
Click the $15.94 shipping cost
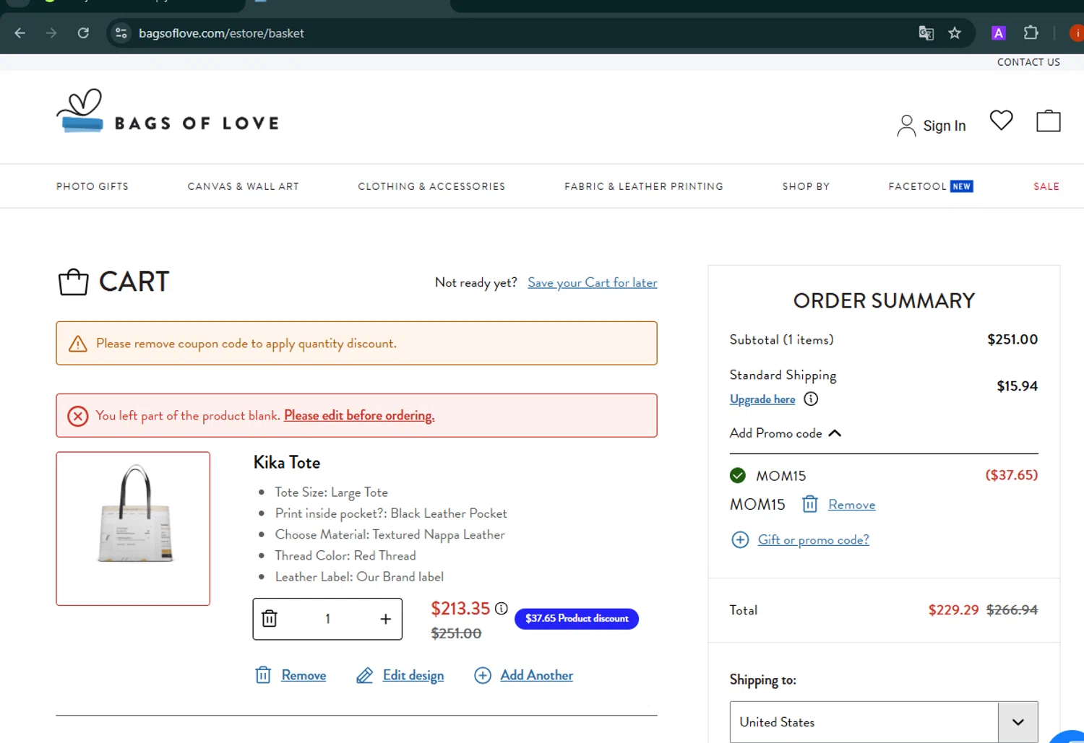point(1017,386)
